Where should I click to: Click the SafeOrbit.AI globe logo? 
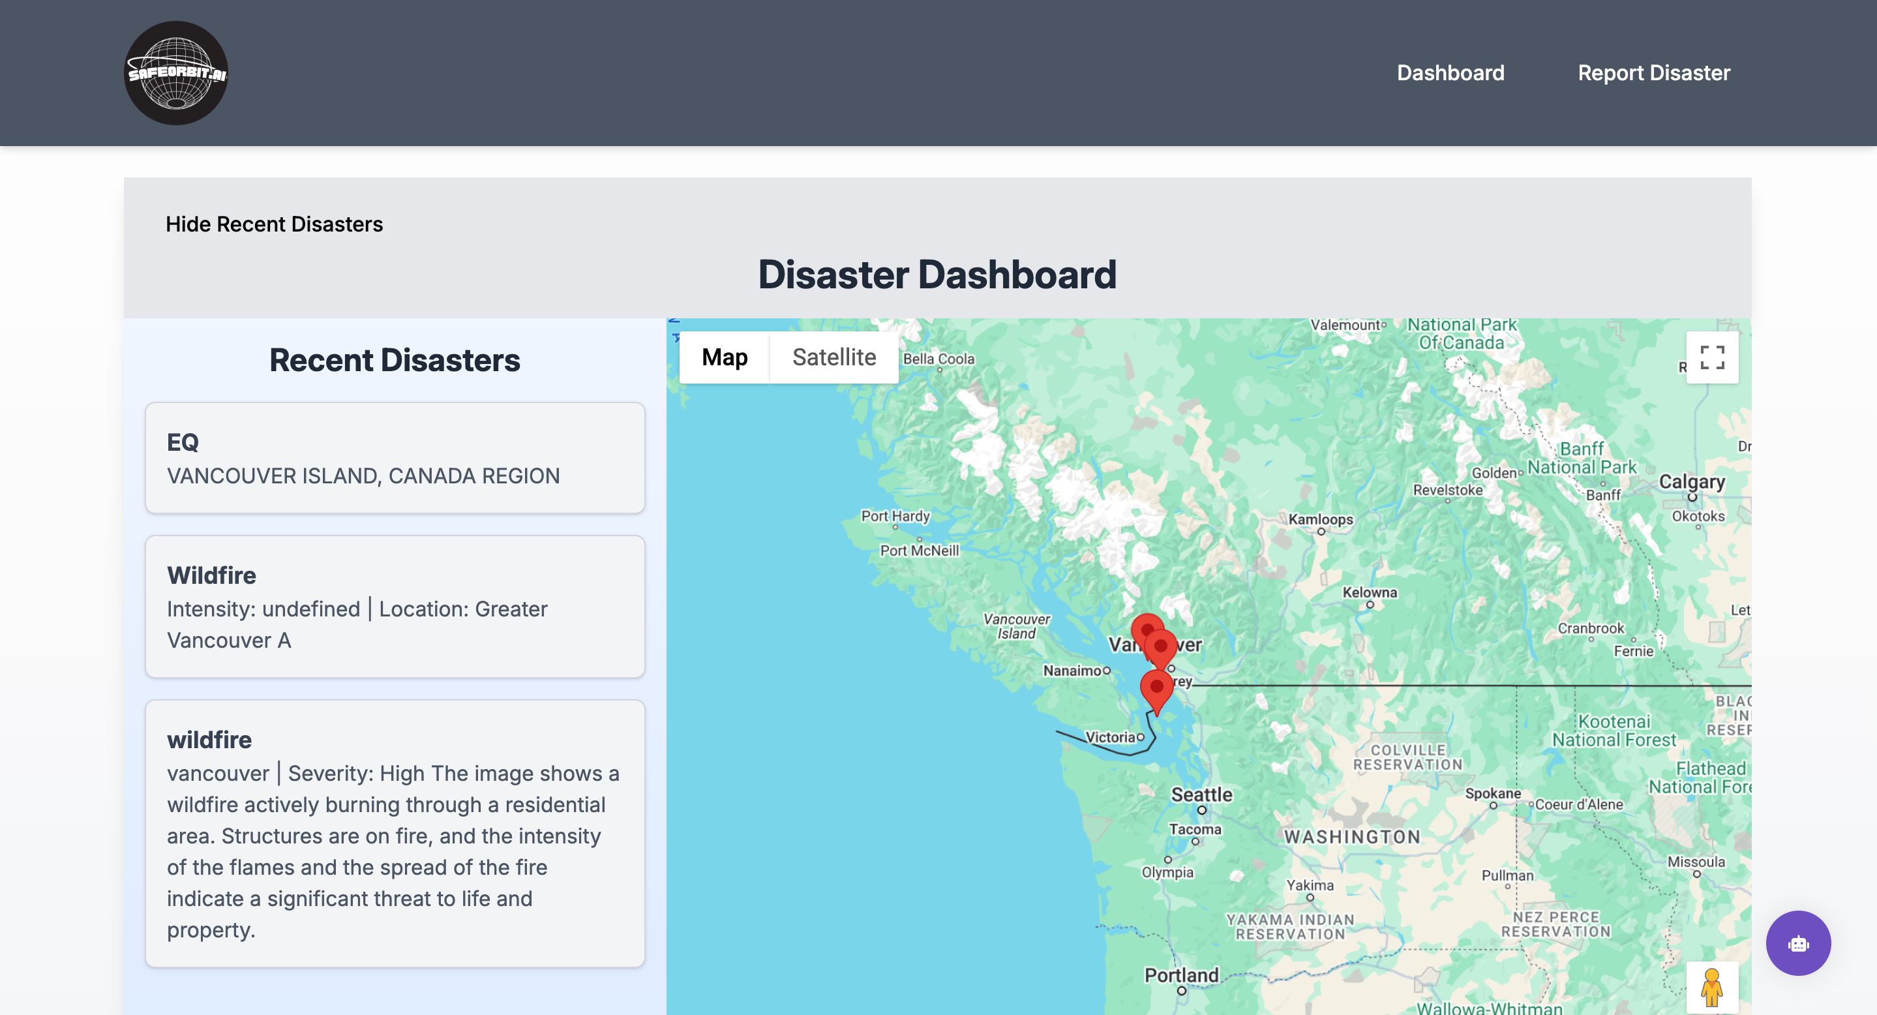click(x=175, y=73)
